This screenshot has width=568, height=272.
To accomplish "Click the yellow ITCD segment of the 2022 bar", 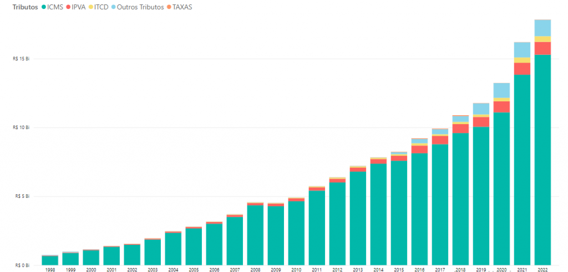I will [542, 39].
